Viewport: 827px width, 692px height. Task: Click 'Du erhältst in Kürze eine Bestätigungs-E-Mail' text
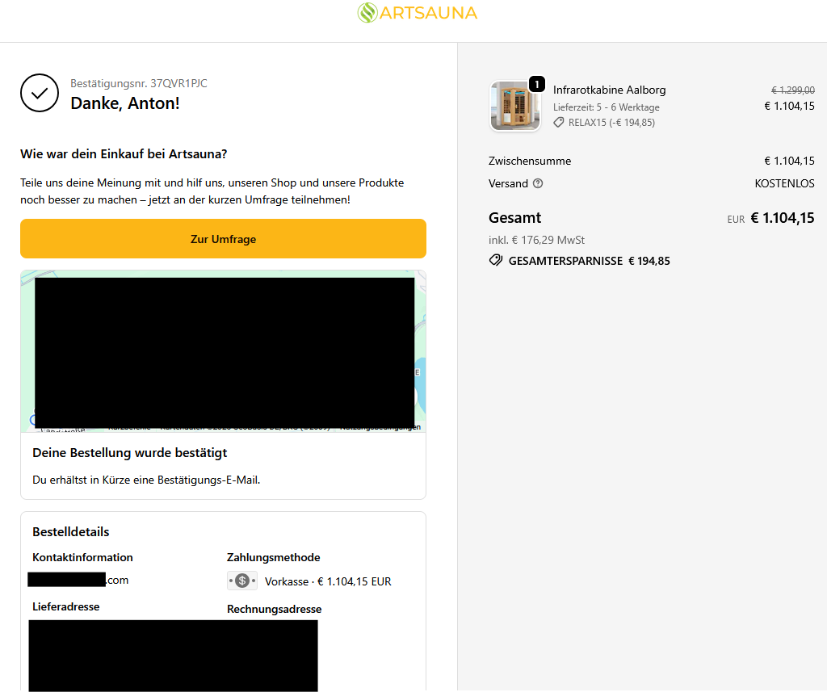click(x=146, y=480)
